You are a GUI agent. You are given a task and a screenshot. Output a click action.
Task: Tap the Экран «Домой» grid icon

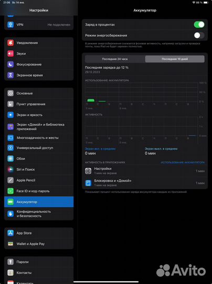pos(10,127)
